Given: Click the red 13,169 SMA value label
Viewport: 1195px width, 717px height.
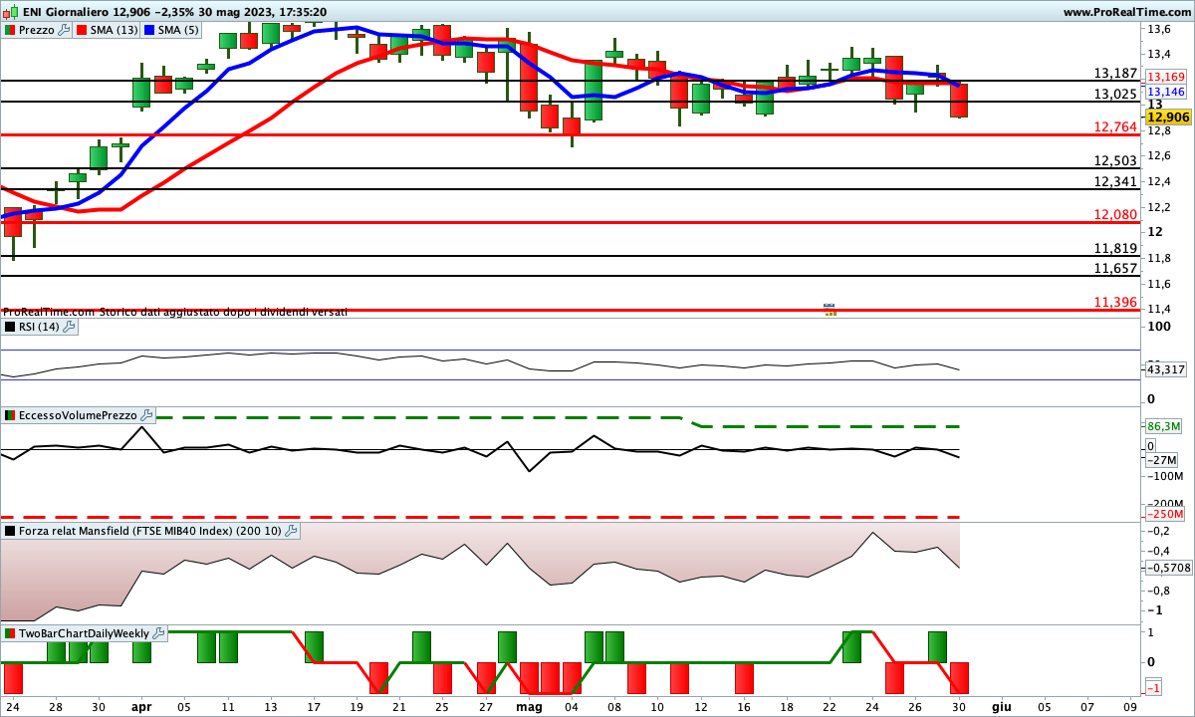Looking at the screenshot, I should tap(1165, 77).
